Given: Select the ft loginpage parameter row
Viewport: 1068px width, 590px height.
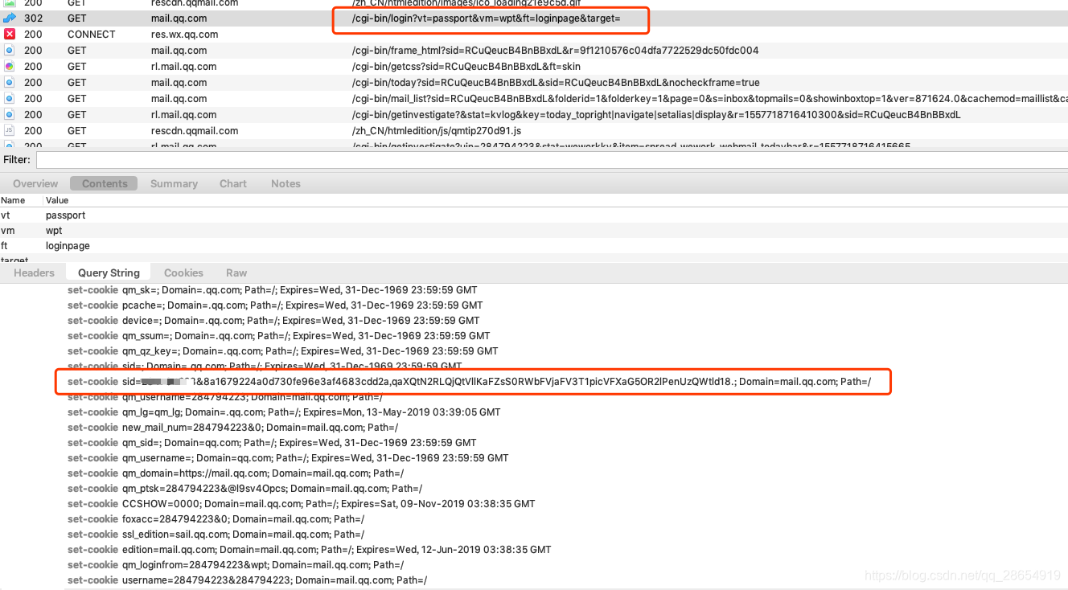Looking at the screenshot, I should [534, 246].
